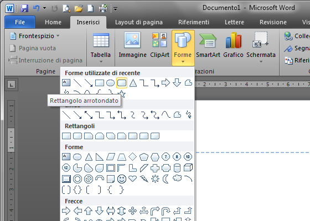Click Pagina vuota button
This screenshot has width=310, height=221.
(33, 48)
